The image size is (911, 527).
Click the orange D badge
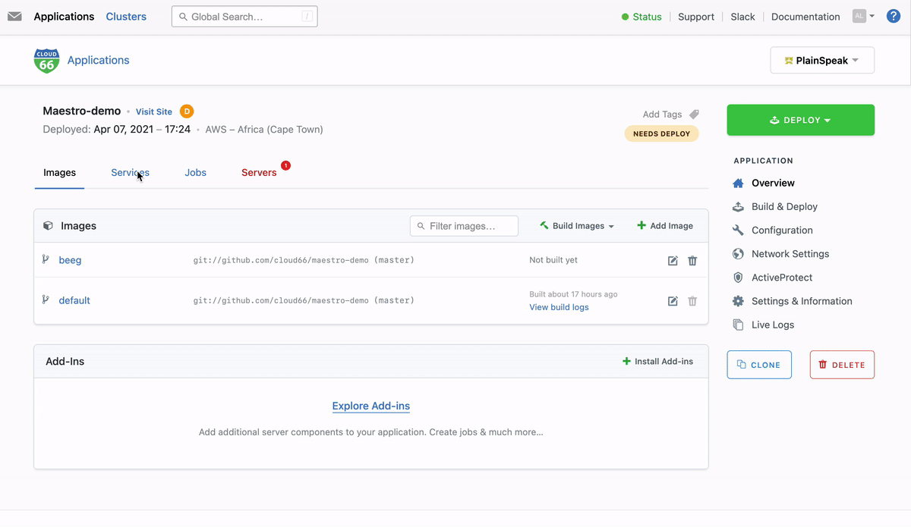click(187, 111)
